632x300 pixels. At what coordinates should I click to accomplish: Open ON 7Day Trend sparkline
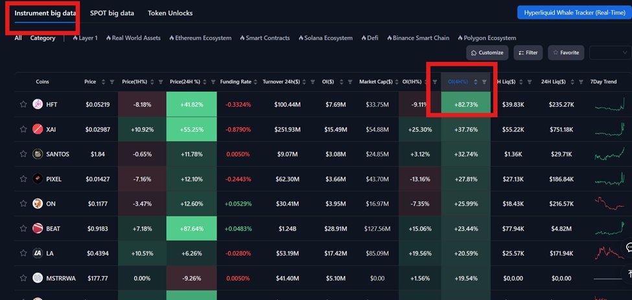(x=610, y=204)
